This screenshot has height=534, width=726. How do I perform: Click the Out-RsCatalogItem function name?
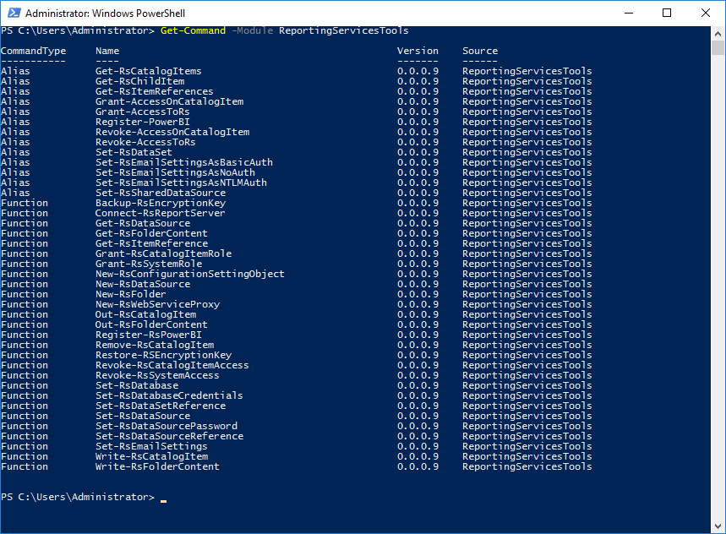[x=146, y=315]
